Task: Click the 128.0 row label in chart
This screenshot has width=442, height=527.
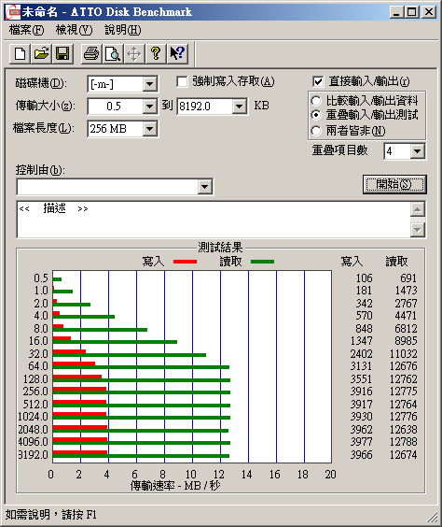Action: click(x=35, y=379)
